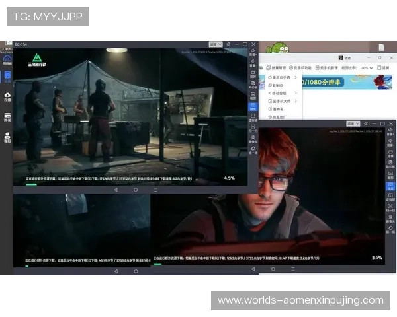
Task: Pin the BC-154 window with the pin icon
Action: tap(228, 44)
